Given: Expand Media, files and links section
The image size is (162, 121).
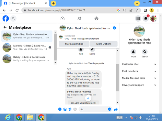Looking at the screenshot, I should click(139, 78).
